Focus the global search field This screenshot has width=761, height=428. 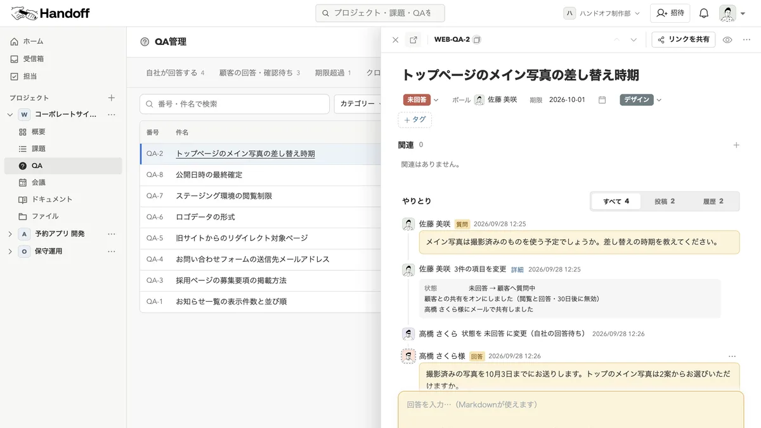(x=380, y=13)
